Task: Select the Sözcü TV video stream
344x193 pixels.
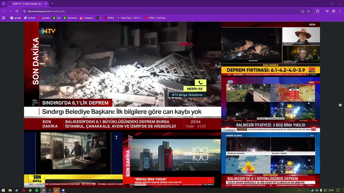Action: pos(271,104)
